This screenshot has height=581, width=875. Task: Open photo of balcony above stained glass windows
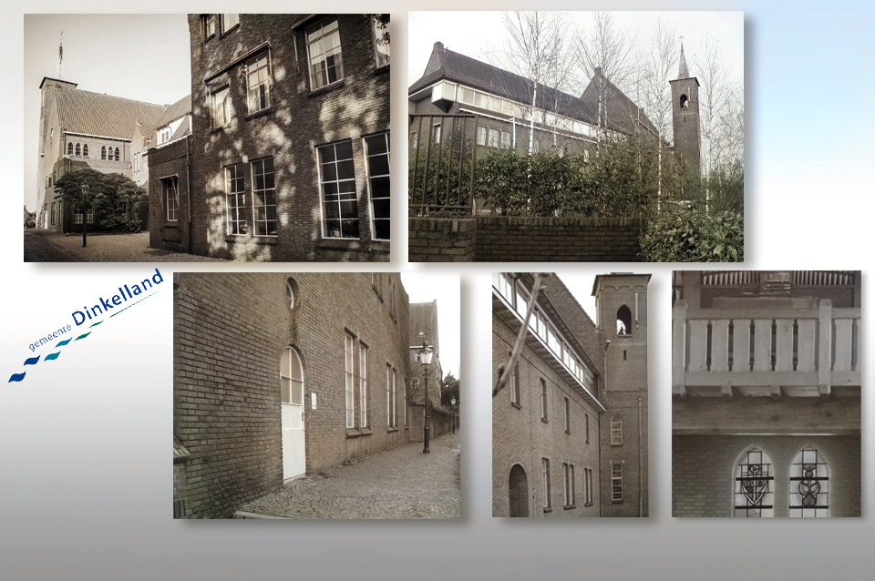point(767,393)
